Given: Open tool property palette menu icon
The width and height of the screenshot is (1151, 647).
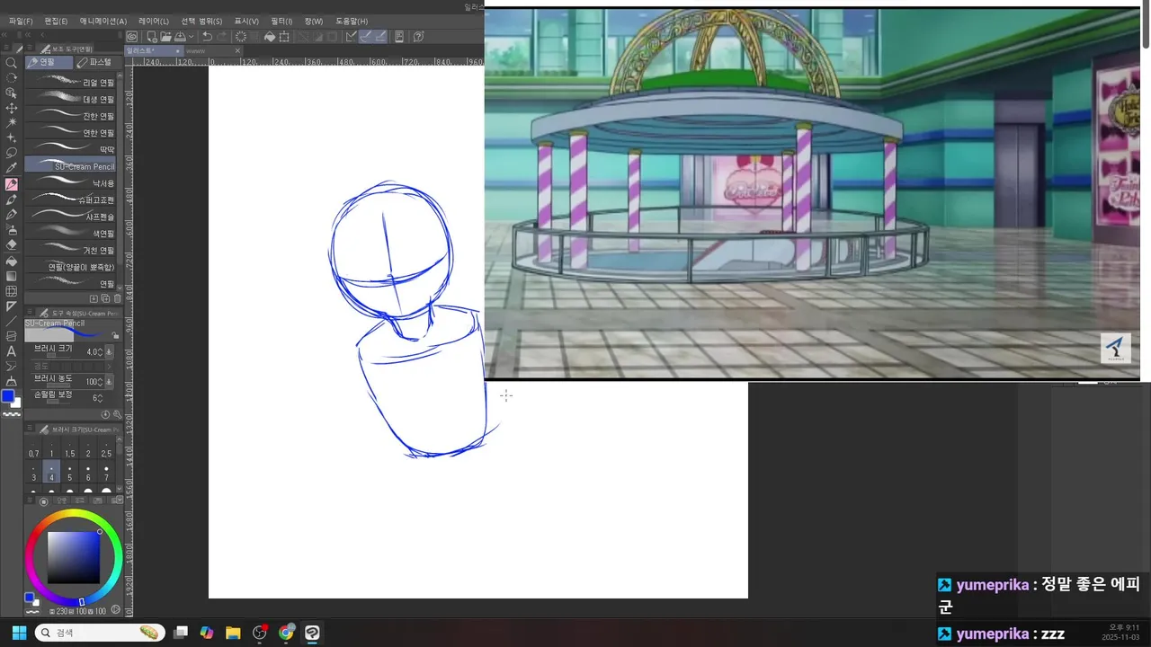Looking at the screenshot, I should pos(29,311).
